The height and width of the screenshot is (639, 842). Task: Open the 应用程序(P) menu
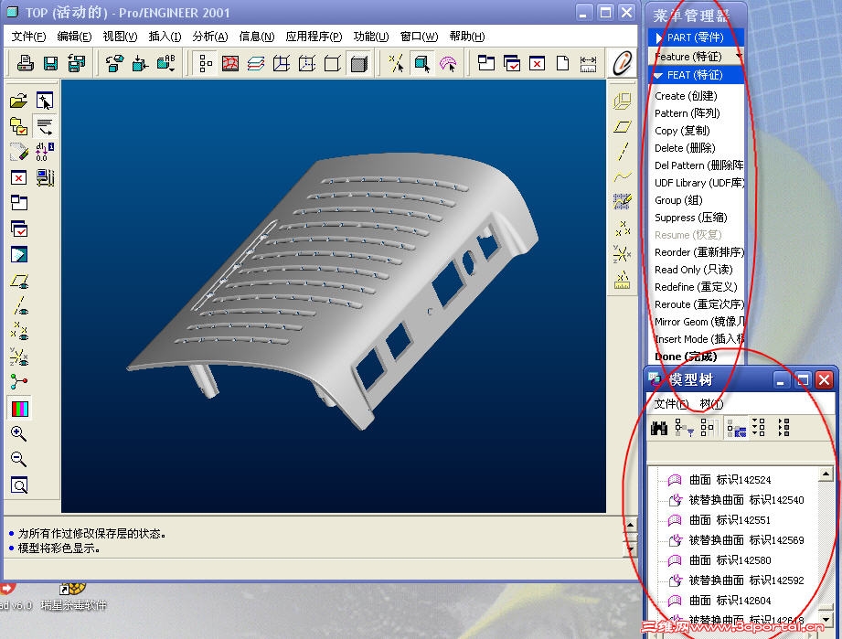(x=314, y=37)
